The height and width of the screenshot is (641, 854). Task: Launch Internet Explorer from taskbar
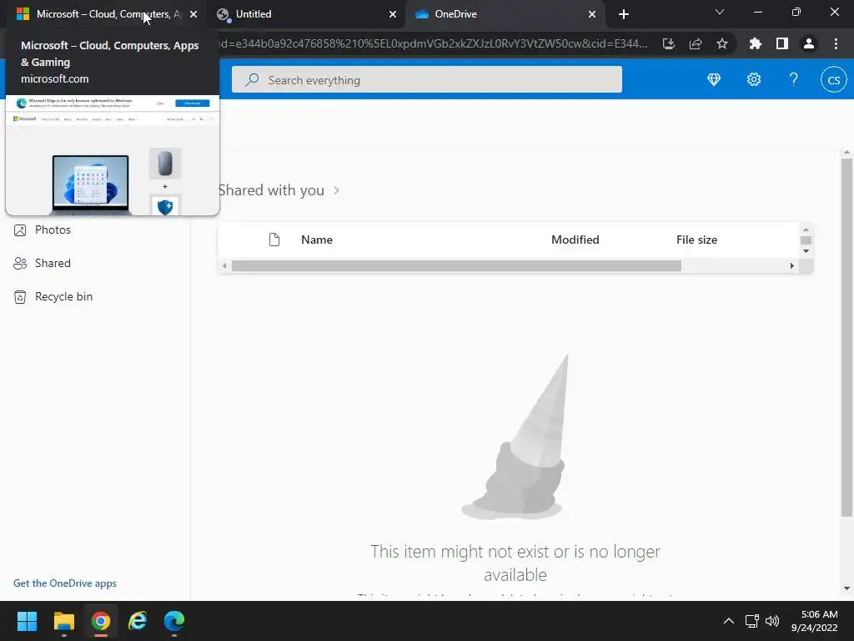(138, 621)
